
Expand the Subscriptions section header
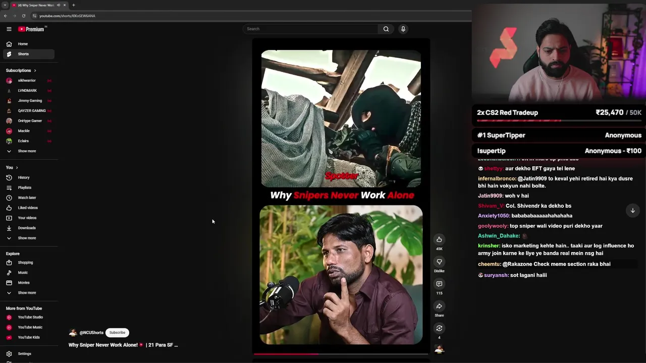point(21,71)
